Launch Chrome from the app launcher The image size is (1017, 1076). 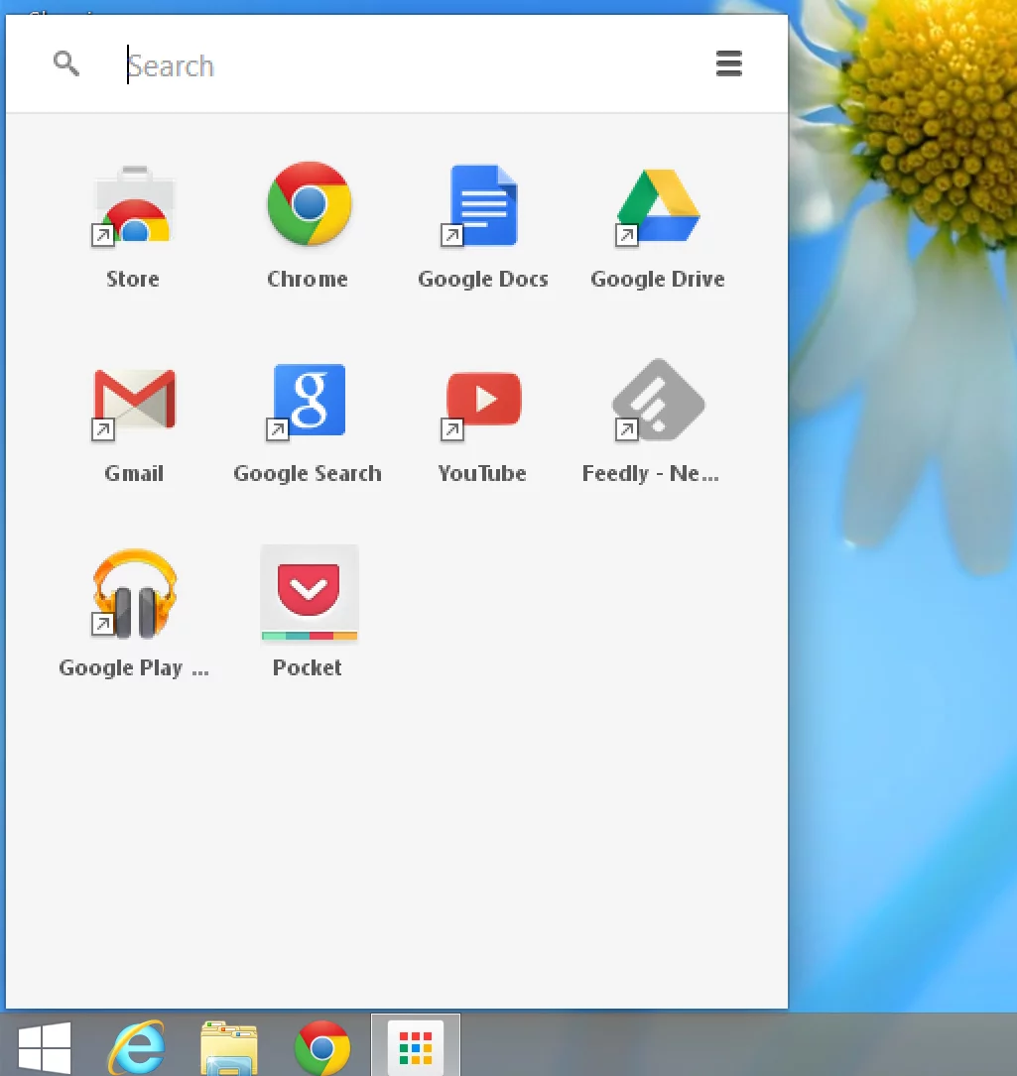click(x=308, y=205)
